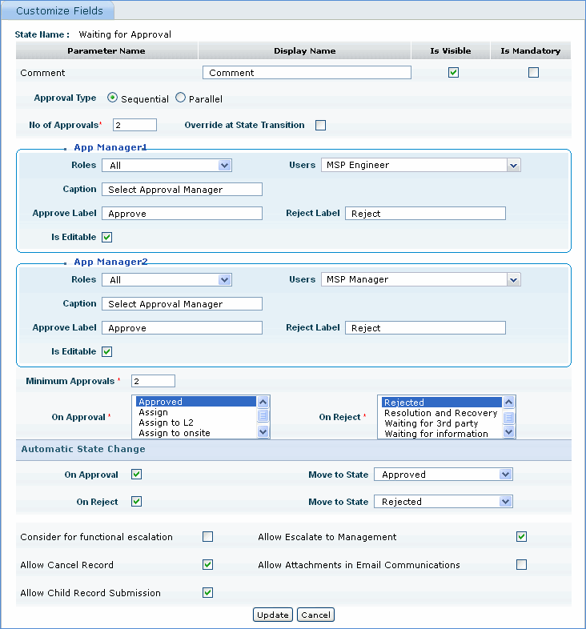Disable Allow Escalate to Management
Screen dimensions: 586x629
tap(521, 537)
